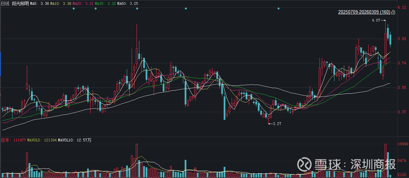The height and width of the screenshot is (178, 409).
Task: Open the 20250709-20260309 (160) date range link
Action: (x=364, y=12)
